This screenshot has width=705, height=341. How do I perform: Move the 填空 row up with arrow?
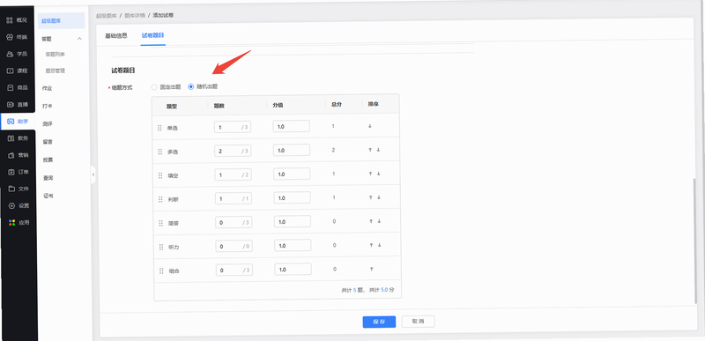pos(370,174)
